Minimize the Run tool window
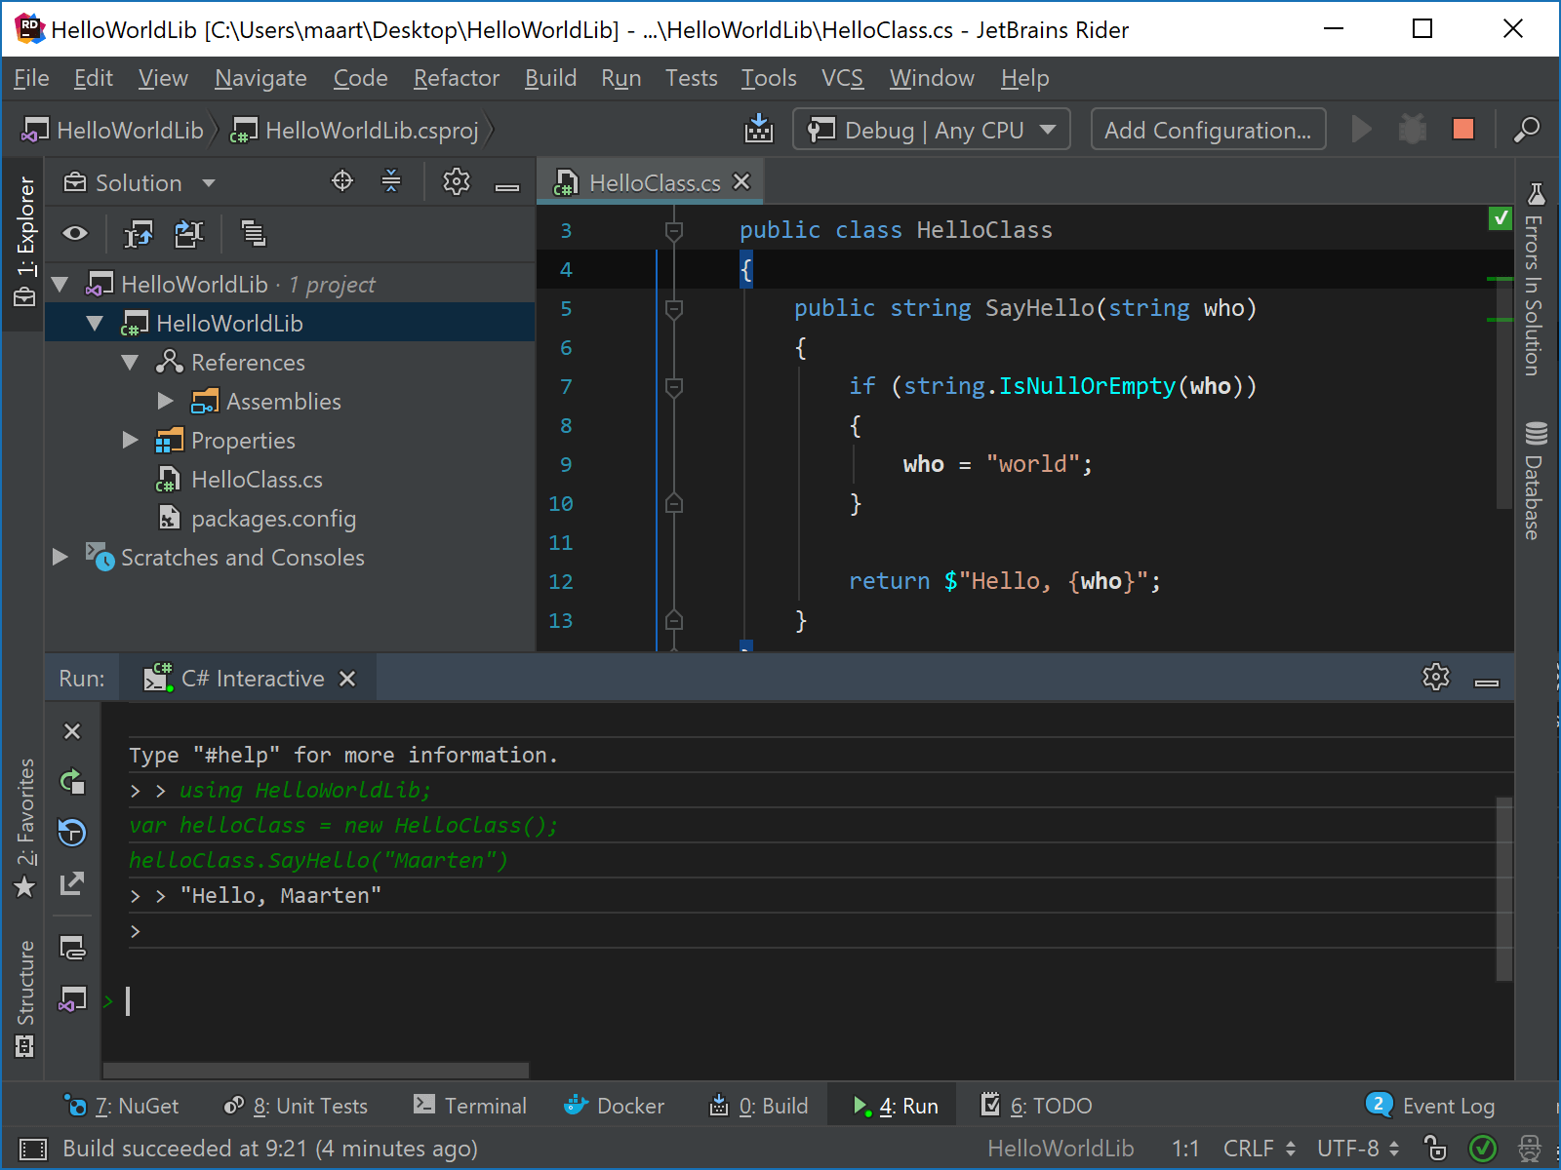 pyautogui.click(x=1487, y=681)
